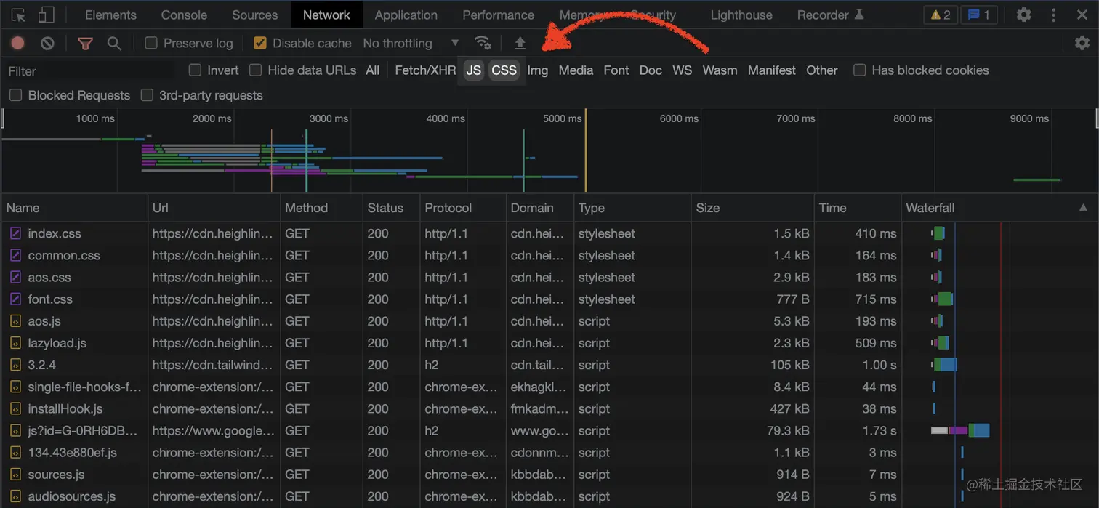
Task: Show warnings count badge
Action: (941, 15)
